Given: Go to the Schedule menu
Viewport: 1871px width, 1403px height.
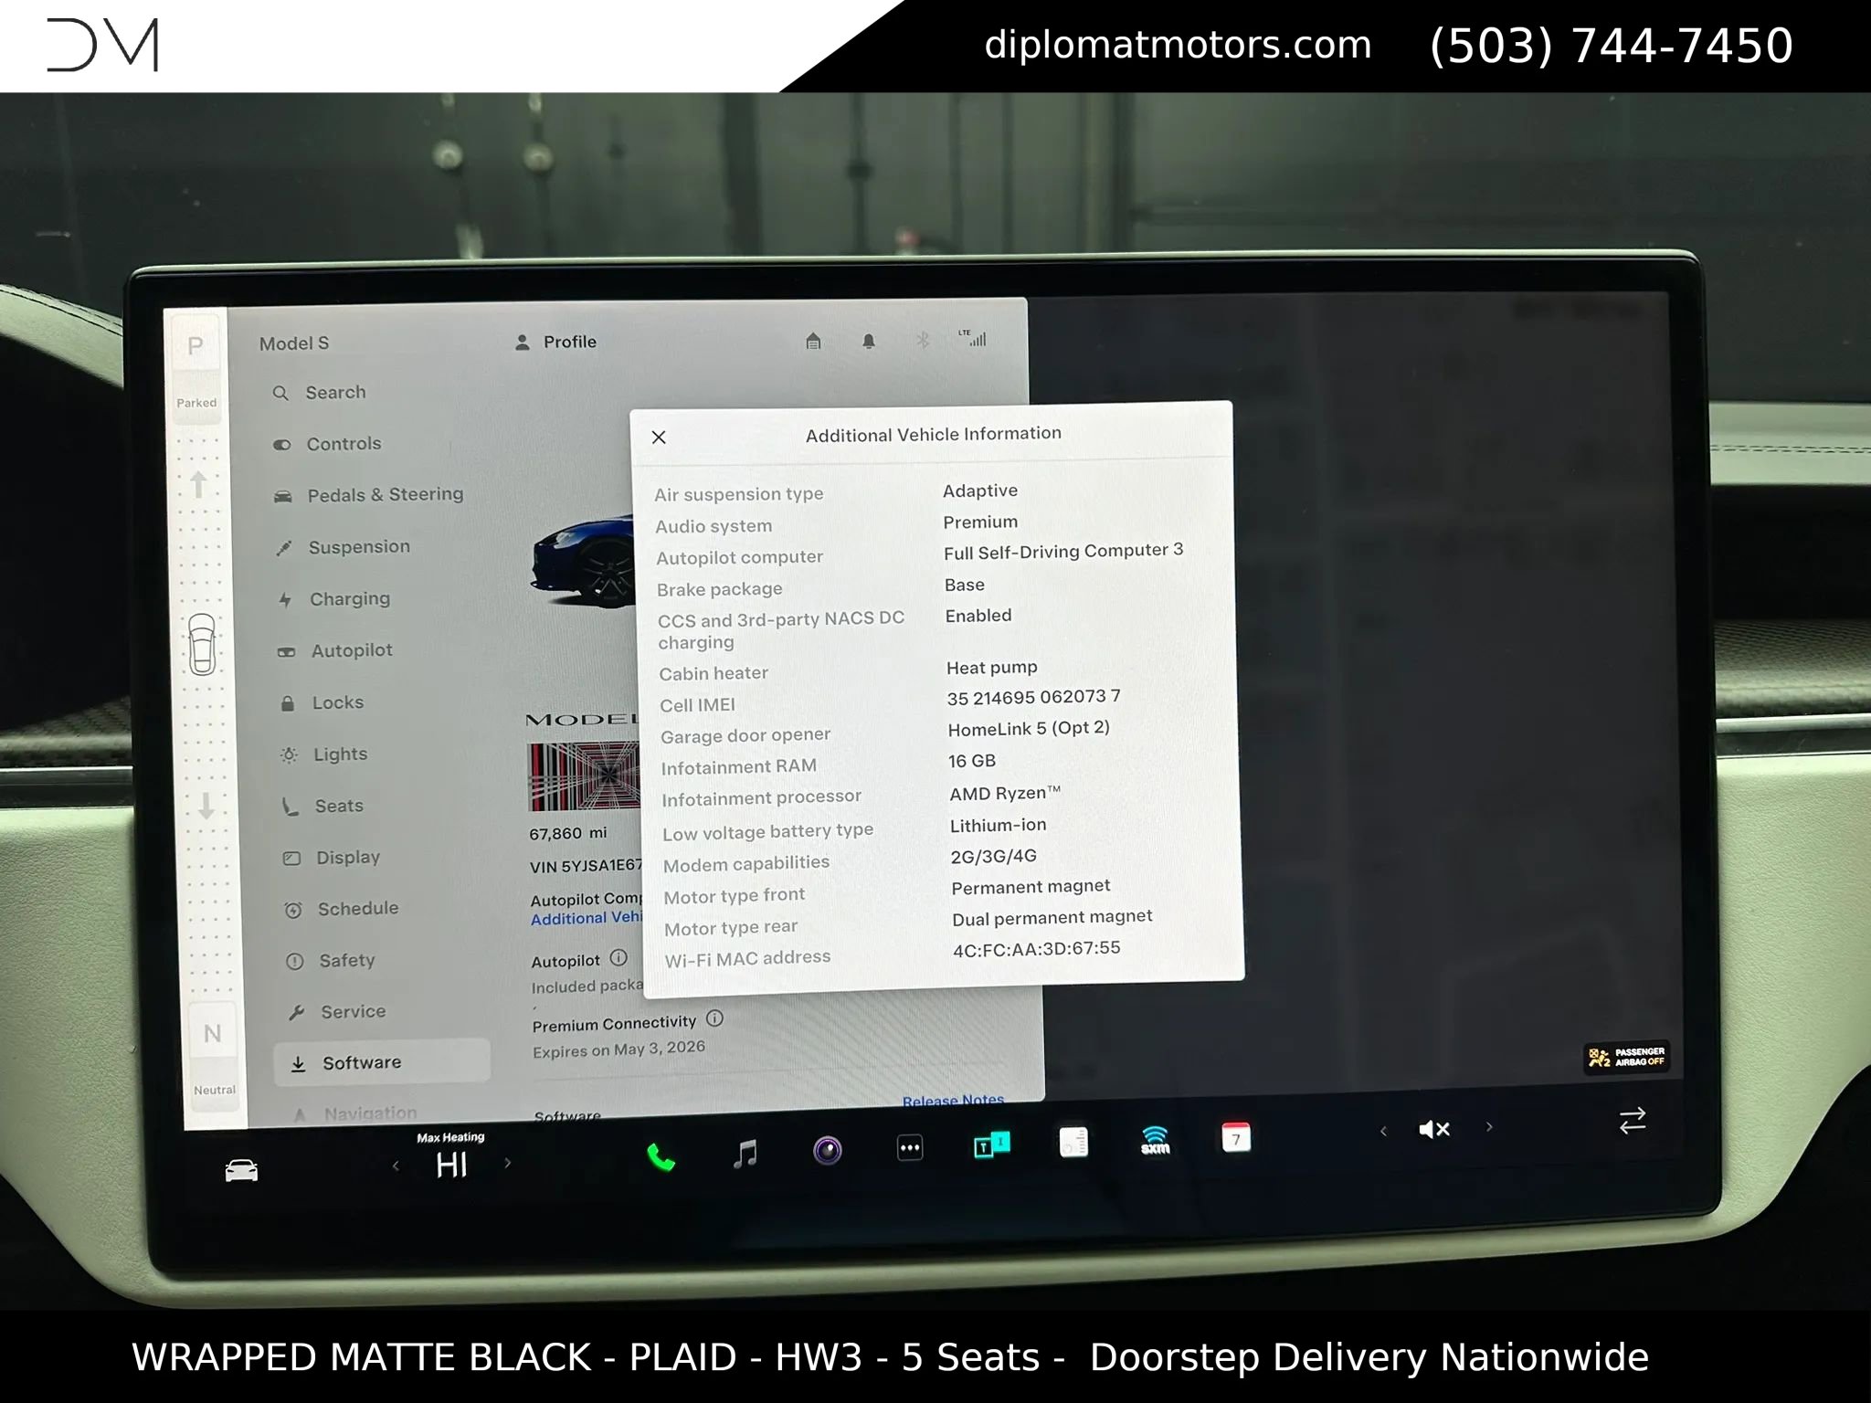Looking at the screenshot, I should (342, 909).
